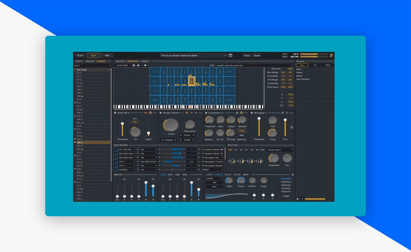
Task: Click the orange wifi-style icon in Vember Classic header
Action: [191, 113]
